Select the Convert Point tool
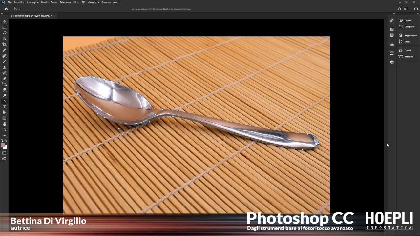Viewport: 420px width, 236px height. pos(4,101)
